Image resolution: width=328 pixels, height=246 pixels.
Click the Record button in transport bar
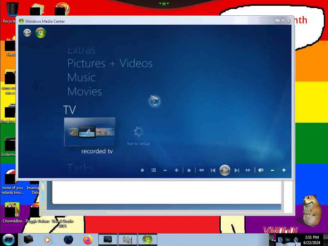[142, 170]
